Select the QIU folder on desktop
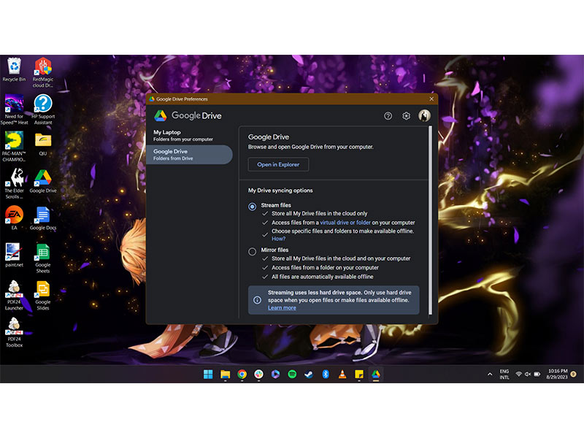This screenshot has height=438, width=584. 43,144
